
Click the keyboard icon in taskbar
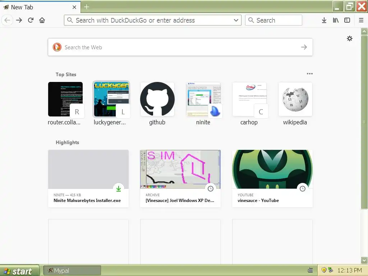pyautogui.click(x=310, y=270)
